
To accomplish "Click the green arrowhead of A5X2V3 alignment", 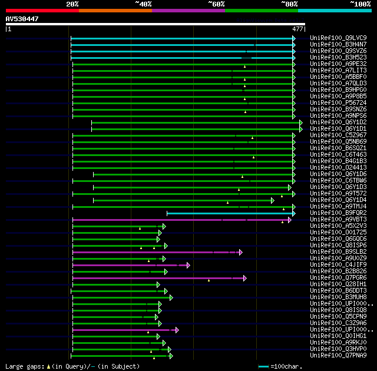I will point(164,226).
